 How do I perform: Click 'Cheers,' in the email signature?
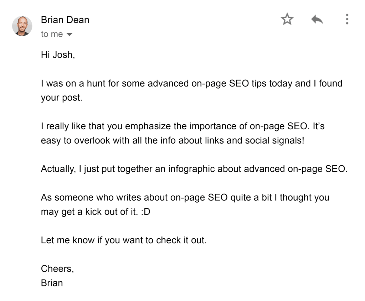(x=57, y=269)
